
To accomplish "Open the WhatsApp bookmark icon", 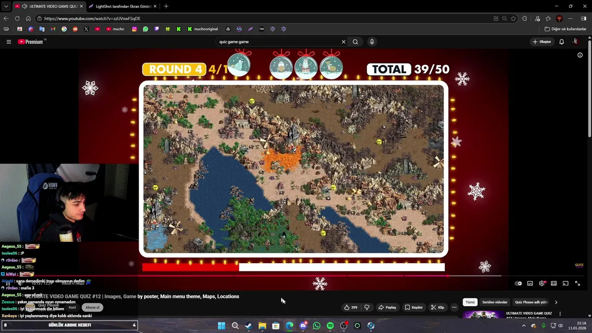I will (145, 29).
